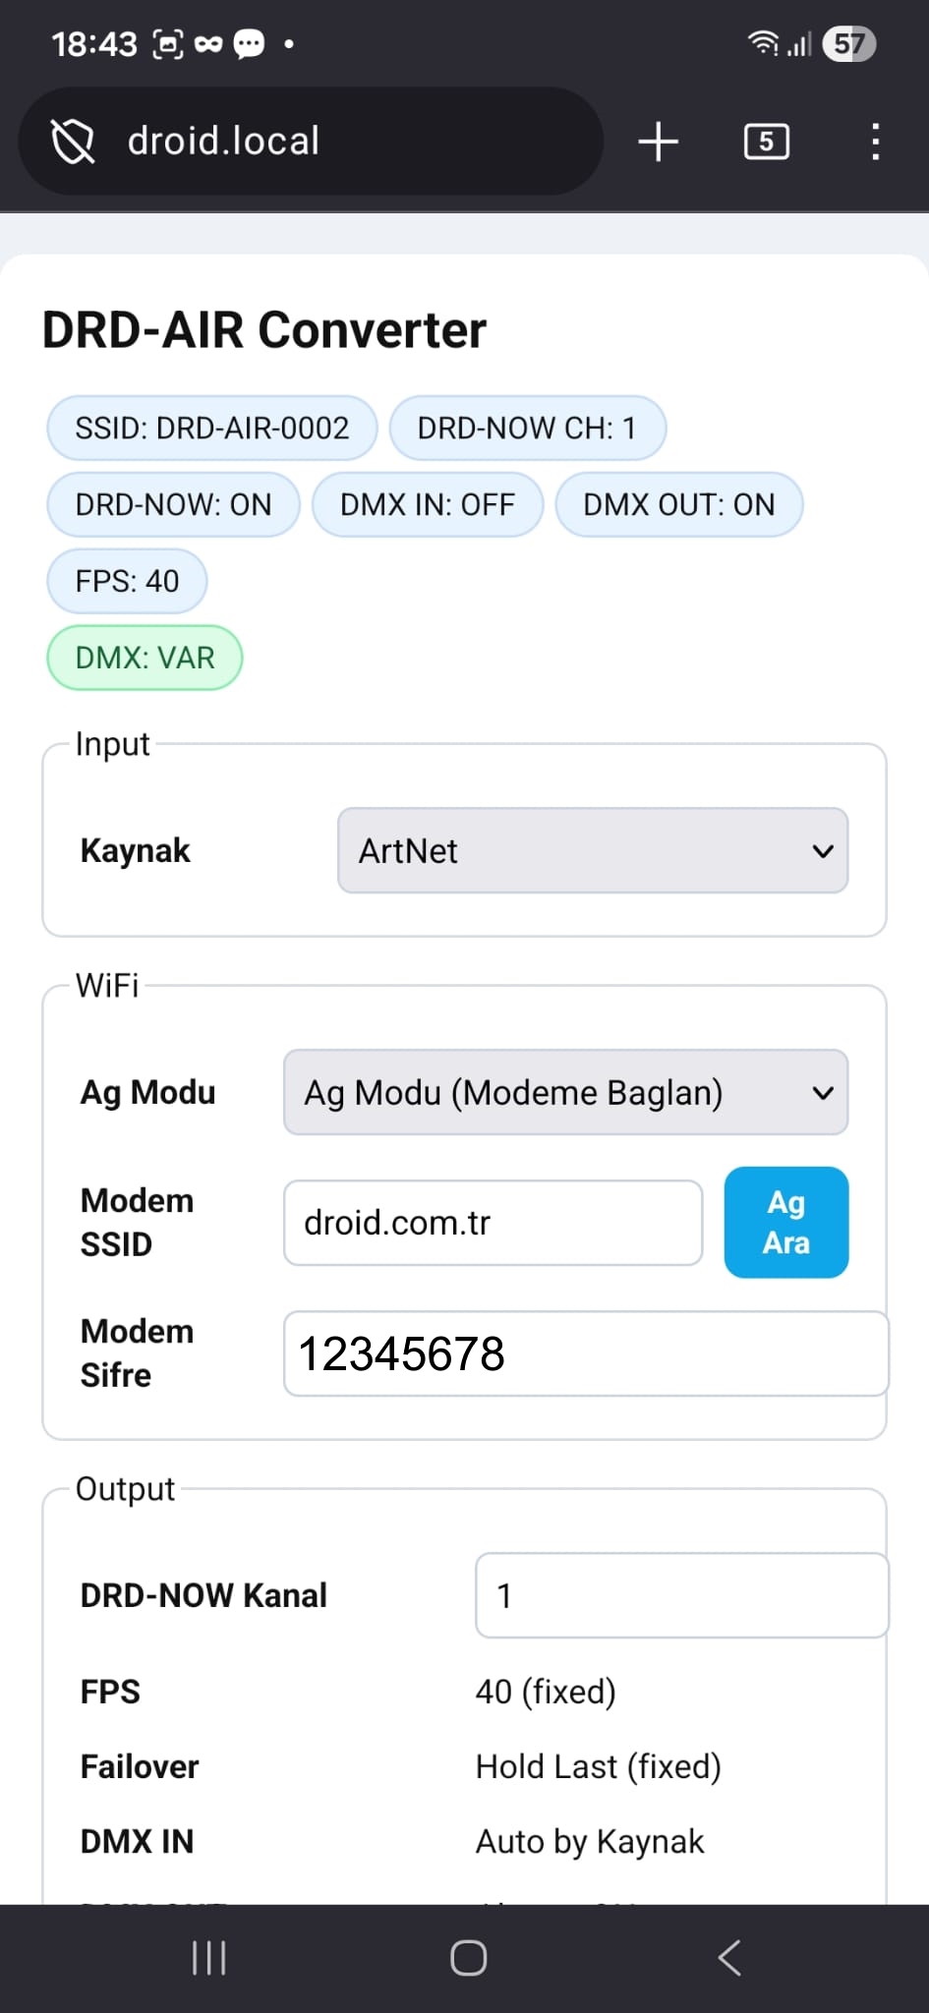Image resolution: width=929 pixels, height=2013 pixels.
Task: Tap the back button in the navigation bar
Action: (x=728, y=1957)
